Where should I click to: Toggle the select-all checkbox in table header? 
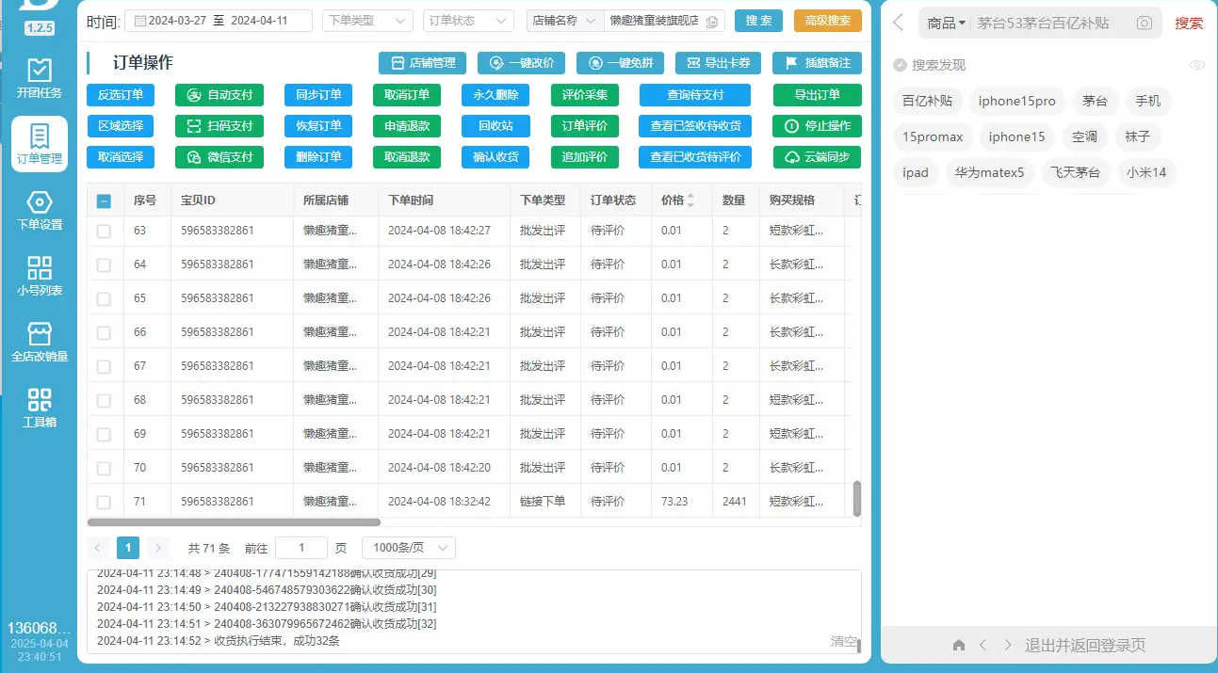coord(104,200)
